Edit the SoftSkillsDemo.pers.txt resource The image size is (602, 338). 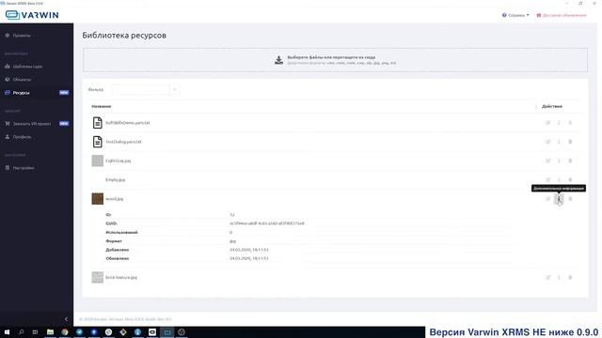(x=547, y=123)
